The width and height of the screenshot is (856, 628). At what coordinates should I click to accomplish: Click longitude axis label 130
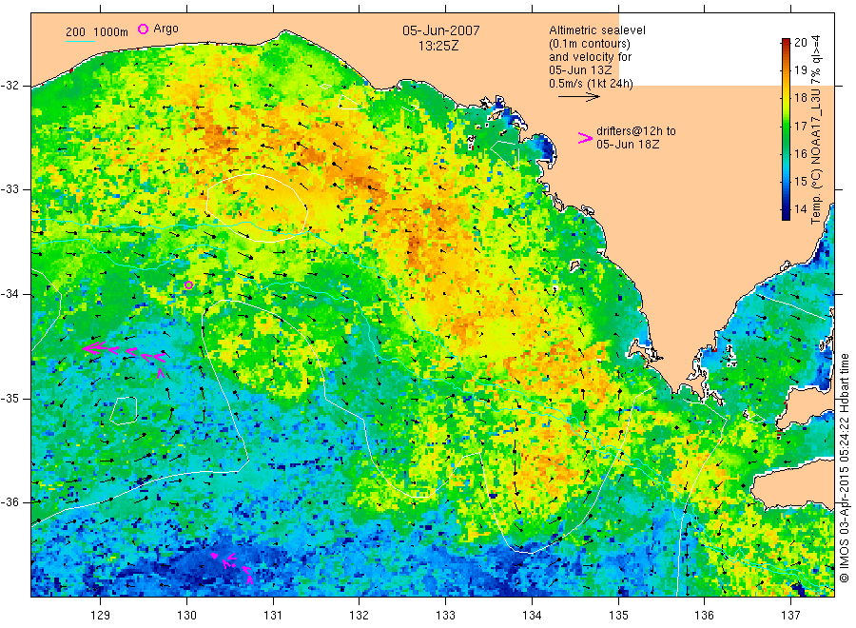186,616
